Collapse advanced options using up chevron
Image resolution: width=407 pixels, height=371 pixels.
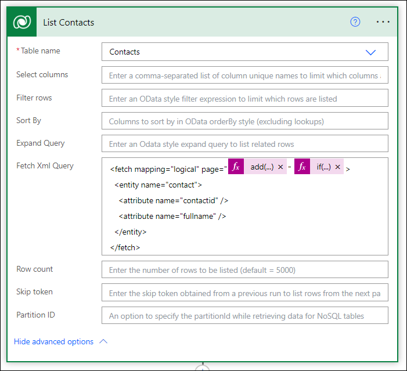(103, 341)
